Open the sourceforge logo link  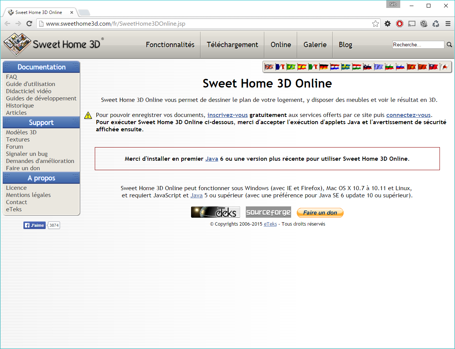(268, 212)
